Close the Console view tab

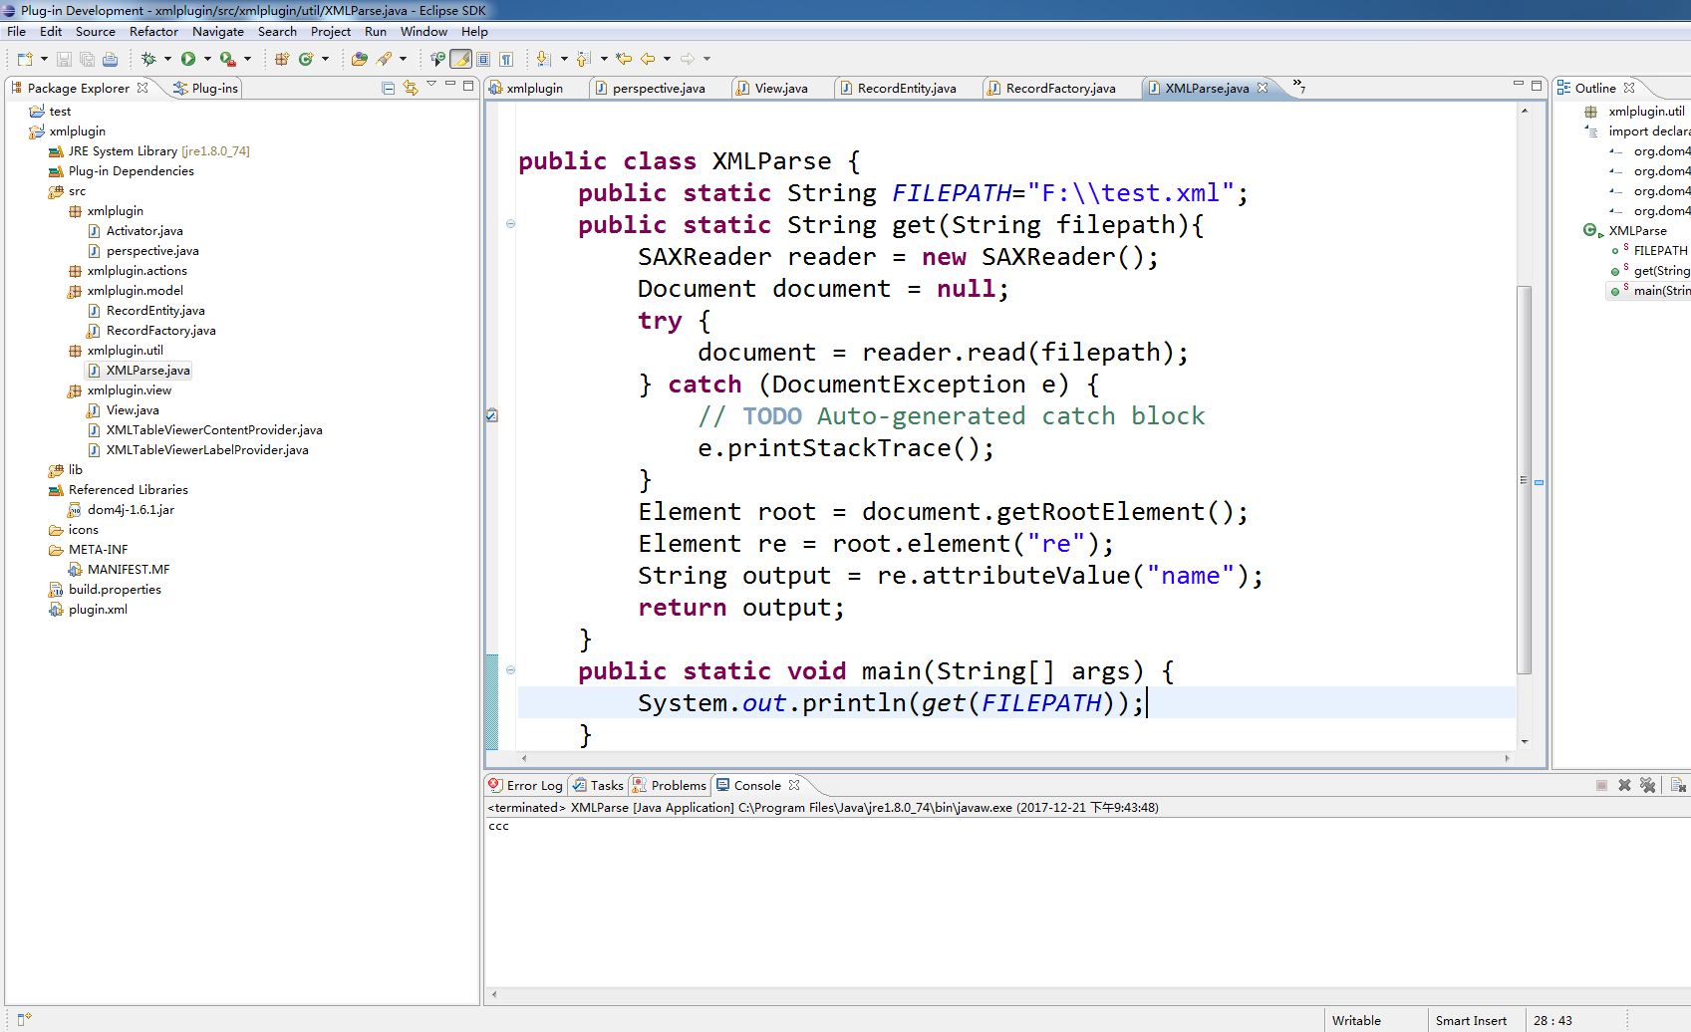794,785
